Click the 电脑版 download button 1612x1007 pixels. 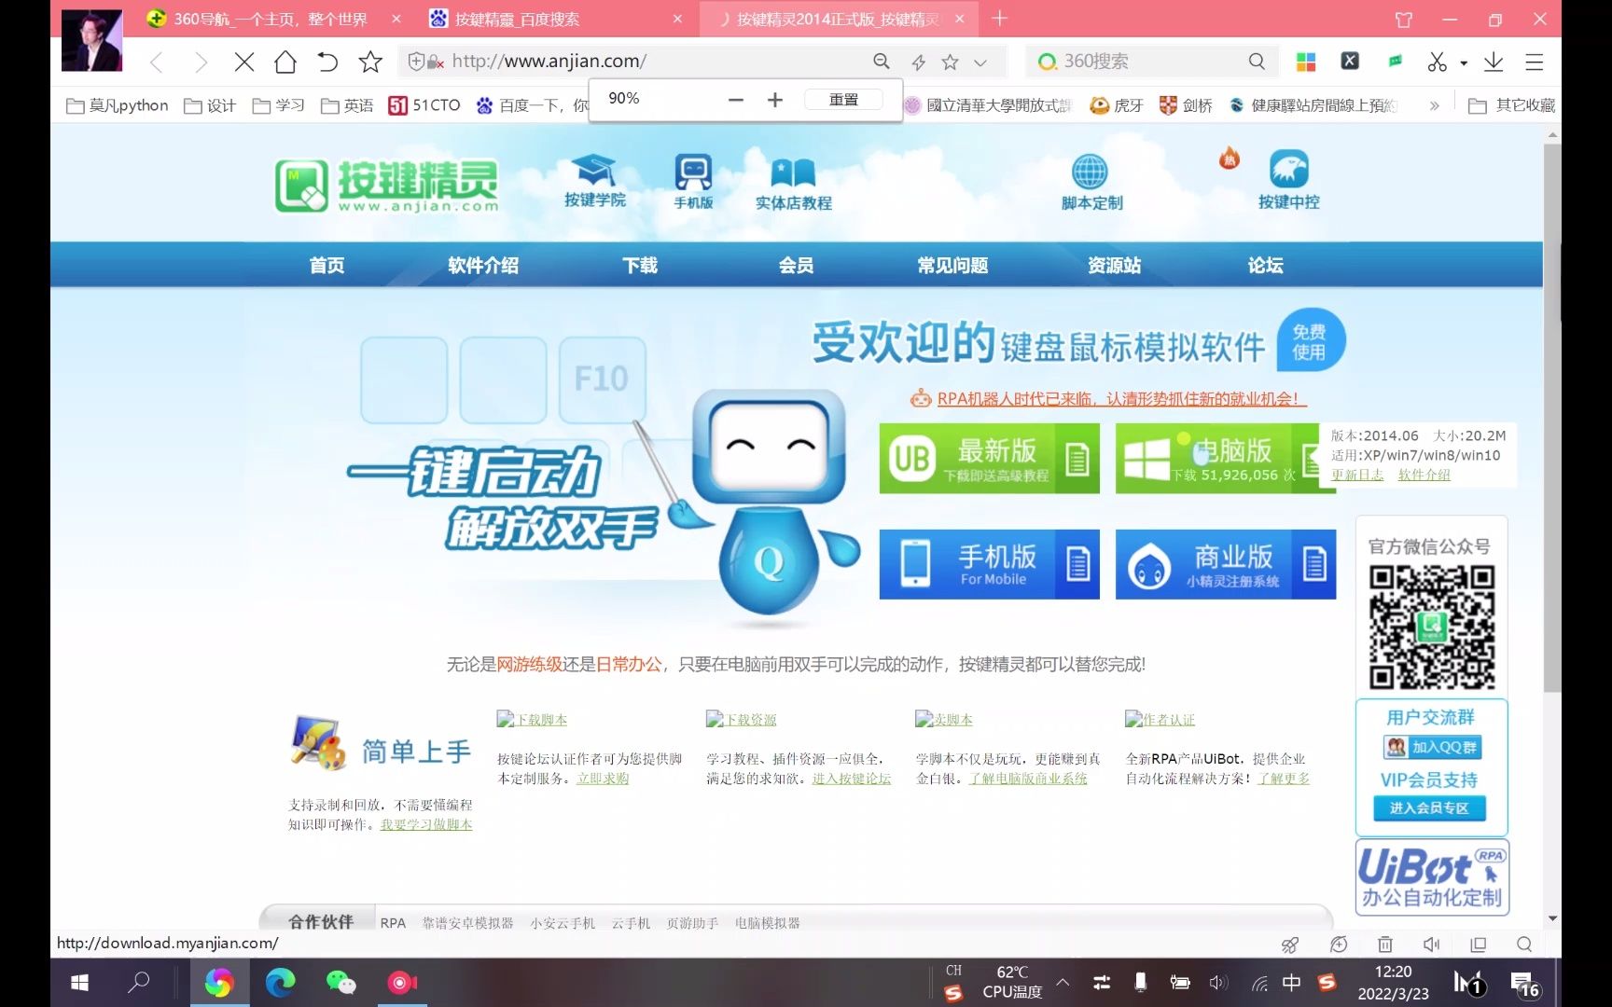coord(1218,459)
